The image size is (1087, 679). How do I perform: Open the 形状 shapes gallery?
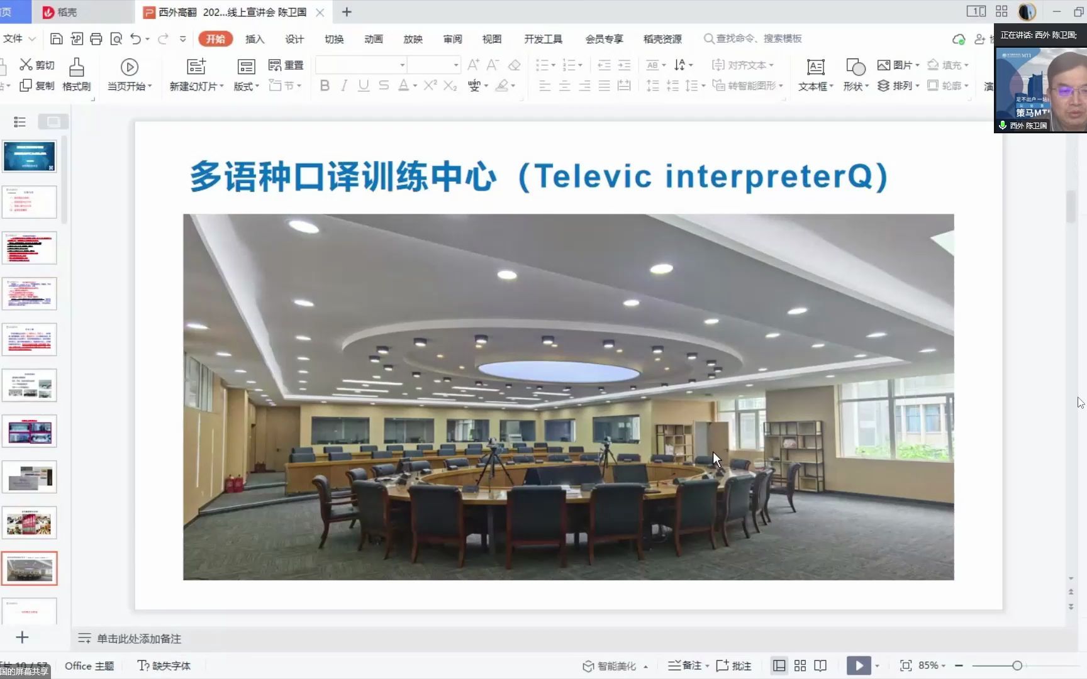coord(856,75)
